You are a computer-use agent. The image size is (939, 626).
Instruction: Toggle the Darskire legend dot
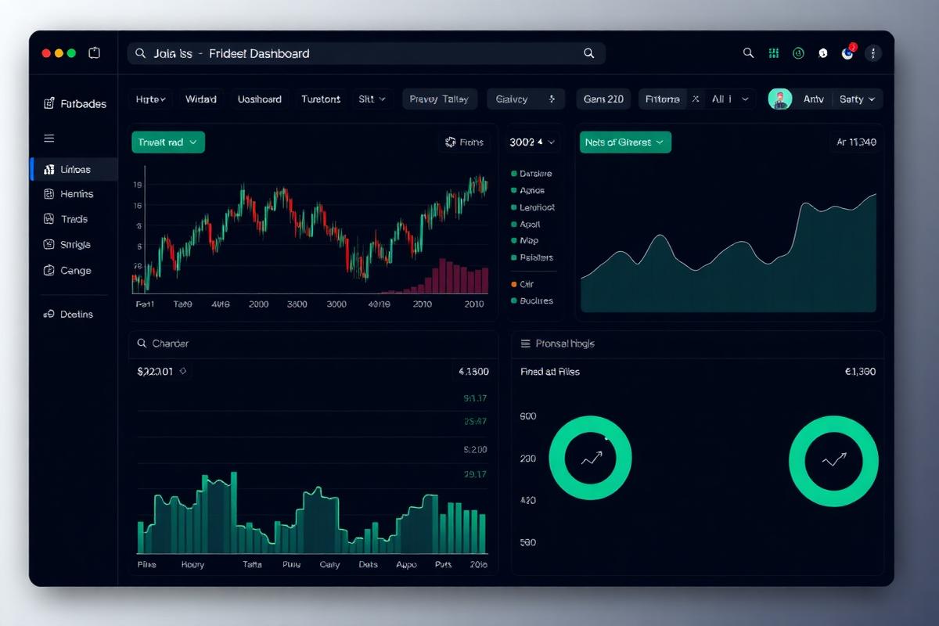click(513, 174)
